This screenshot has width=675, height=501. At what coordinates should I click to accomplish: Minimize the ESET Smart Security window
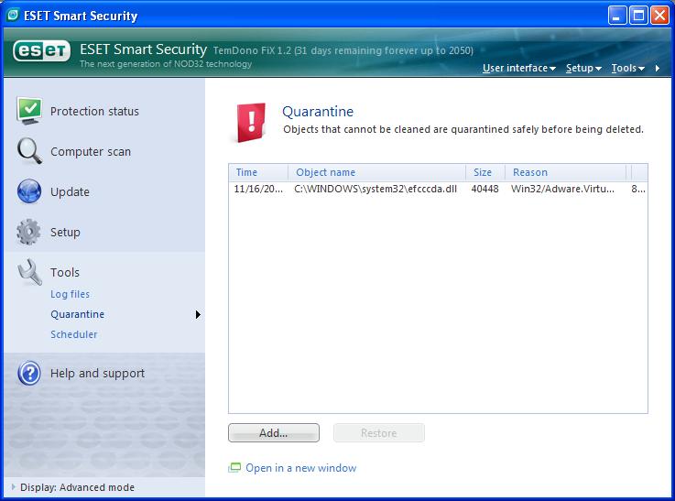tap(617, 16)
